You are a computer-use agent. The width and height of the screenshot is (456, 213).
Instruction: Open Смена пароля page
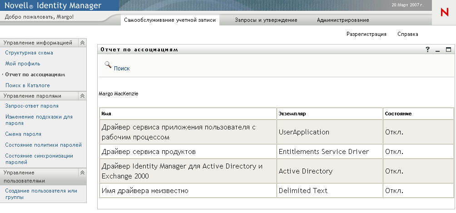[x=23, y=134]
